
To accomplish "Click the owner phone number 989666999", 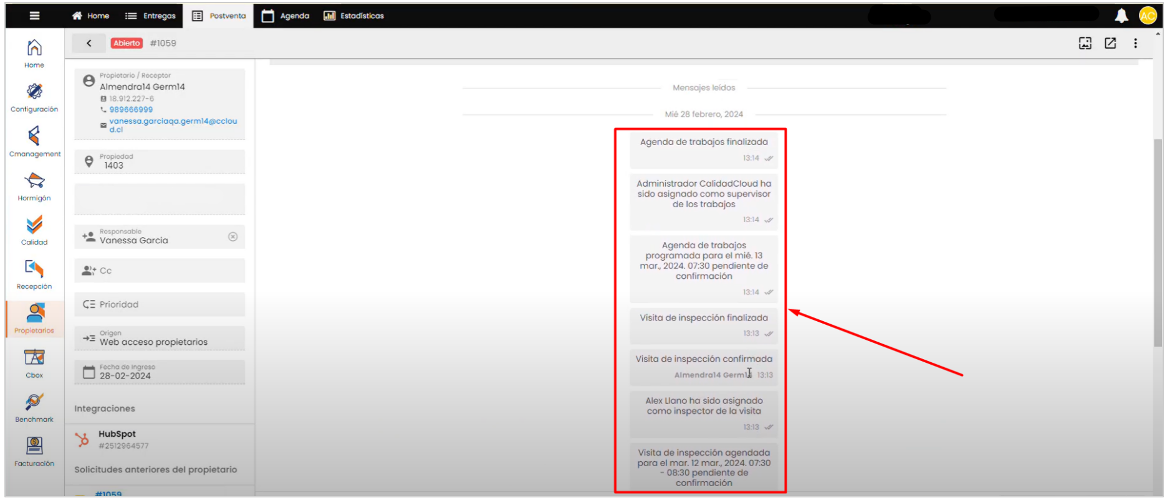I will point(131,110).
